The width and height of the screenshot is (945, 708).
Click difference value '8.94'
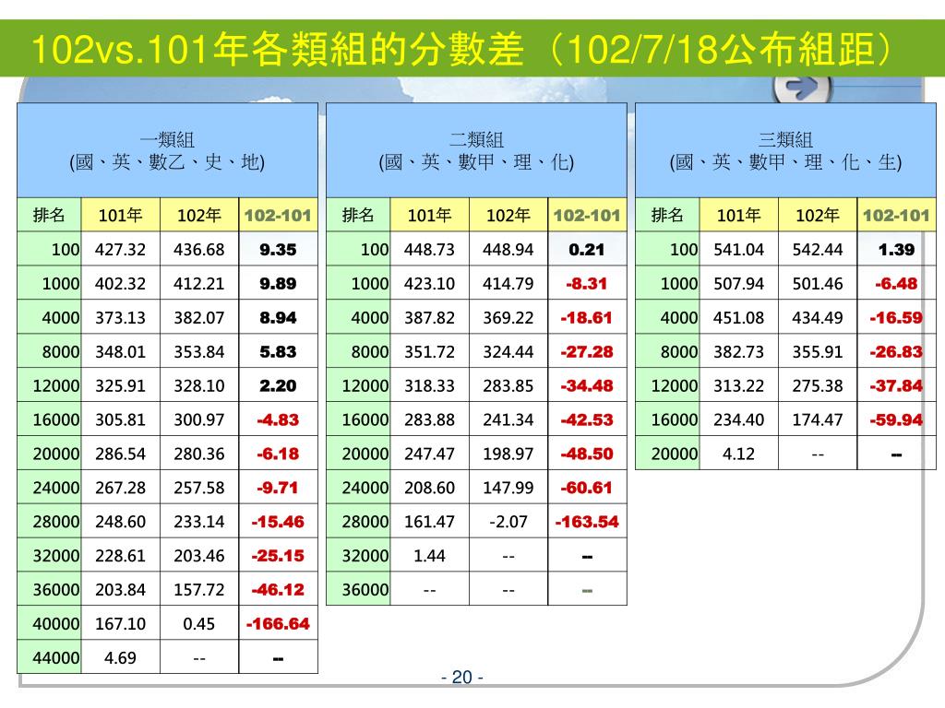[x=278, y=317]
